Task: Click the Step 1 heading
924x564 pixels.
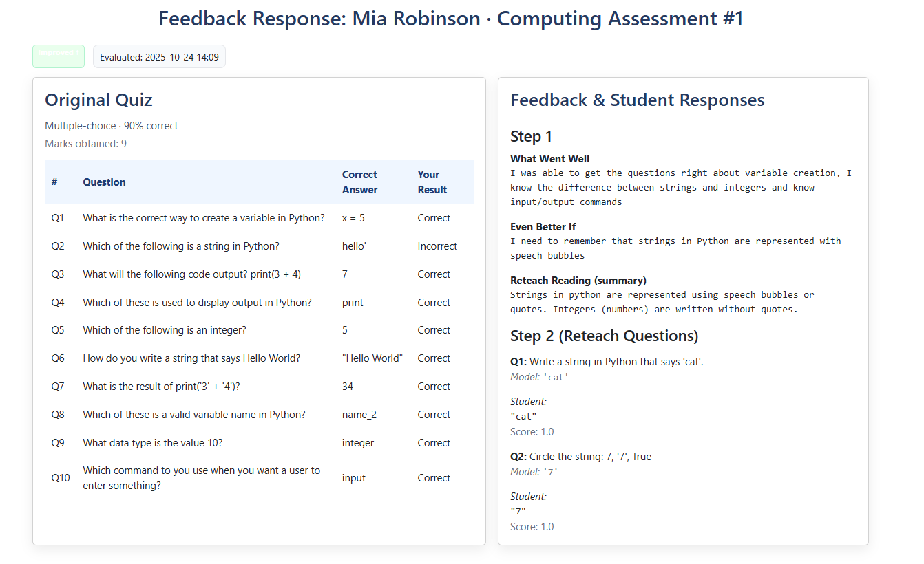Action: pos(531,136)
